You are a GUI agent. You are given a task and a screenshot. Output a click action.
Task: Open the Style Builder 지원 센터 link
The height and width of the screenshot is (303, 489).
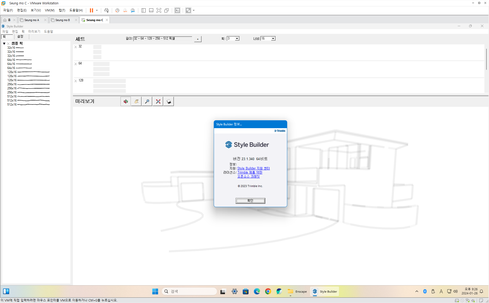pyautogui.click(x=253, y=168)
